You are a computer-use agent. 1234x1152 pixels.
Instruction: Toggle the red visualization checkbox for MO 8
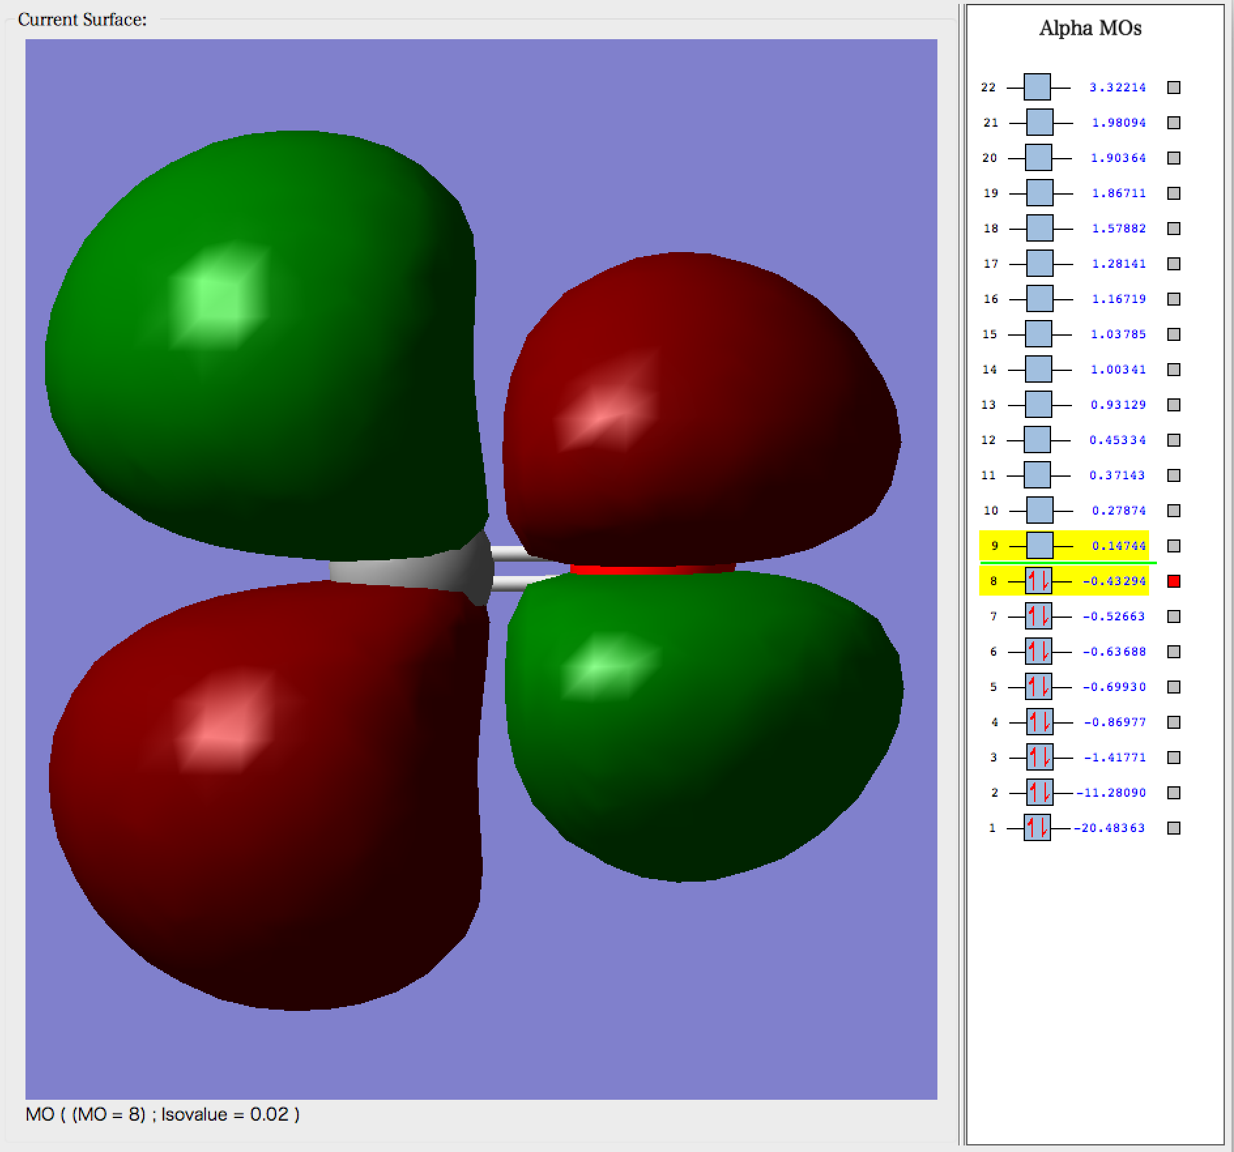pos(1174,581)
